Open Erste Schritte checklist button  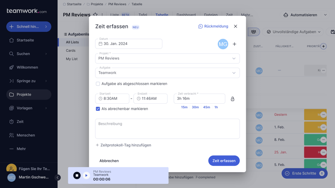304,173
